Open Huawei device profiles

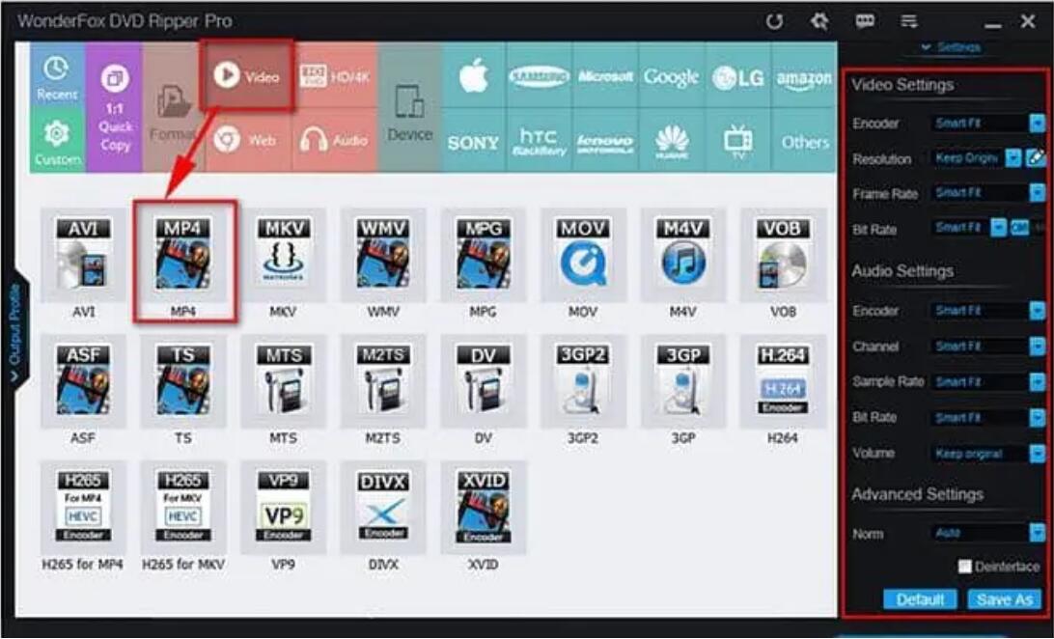[671, 140]
